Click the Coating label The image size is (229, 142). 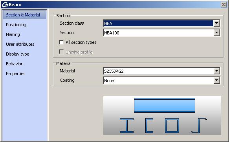coord(67,80)
